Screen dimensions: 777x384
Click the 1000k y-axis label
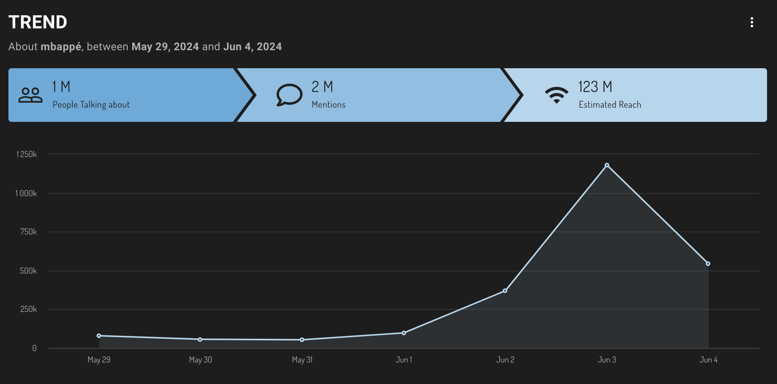(26, 193)
